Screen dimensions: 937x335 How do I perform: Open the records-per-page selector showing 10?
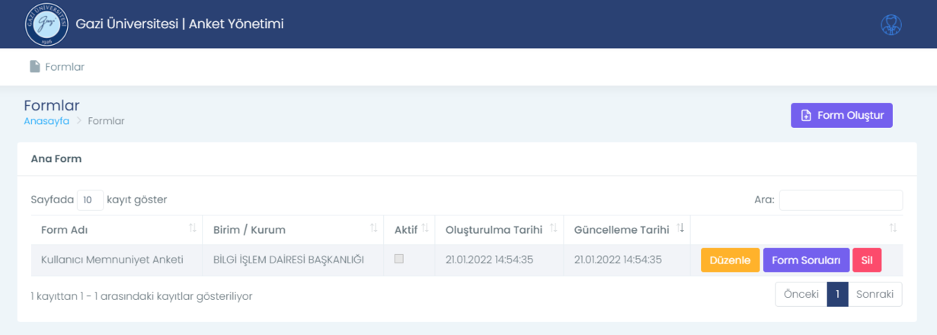(x=90, y=200)
